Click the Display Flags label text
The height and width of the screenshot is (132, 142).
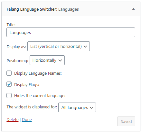(x=27, y=85)
